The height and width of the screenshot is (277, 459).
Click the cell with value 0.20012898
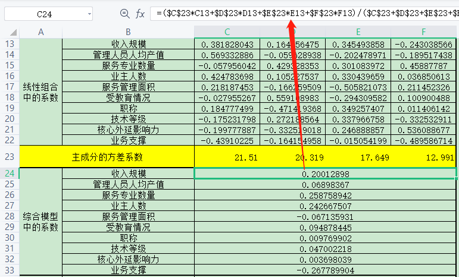[325, 174]
